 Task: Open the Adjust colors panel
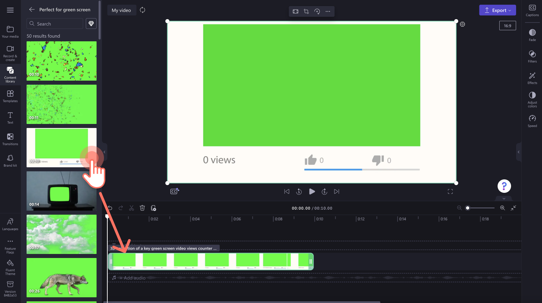click(532, 99)
